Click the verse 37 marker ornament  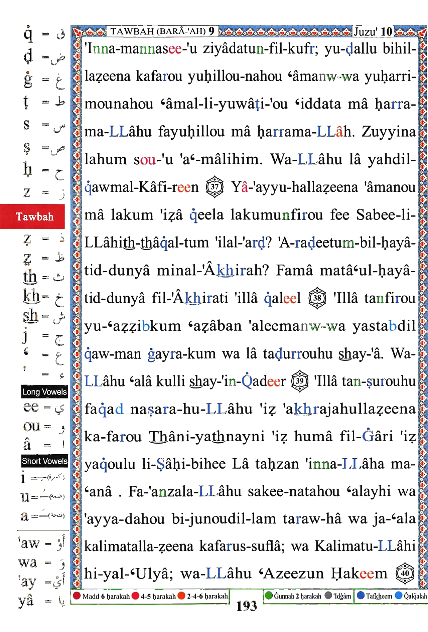pyautogui.click(x=215, y=187)
